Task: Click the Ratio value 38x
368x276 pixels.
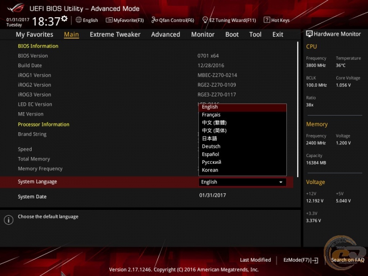Action: click(309, 105)
